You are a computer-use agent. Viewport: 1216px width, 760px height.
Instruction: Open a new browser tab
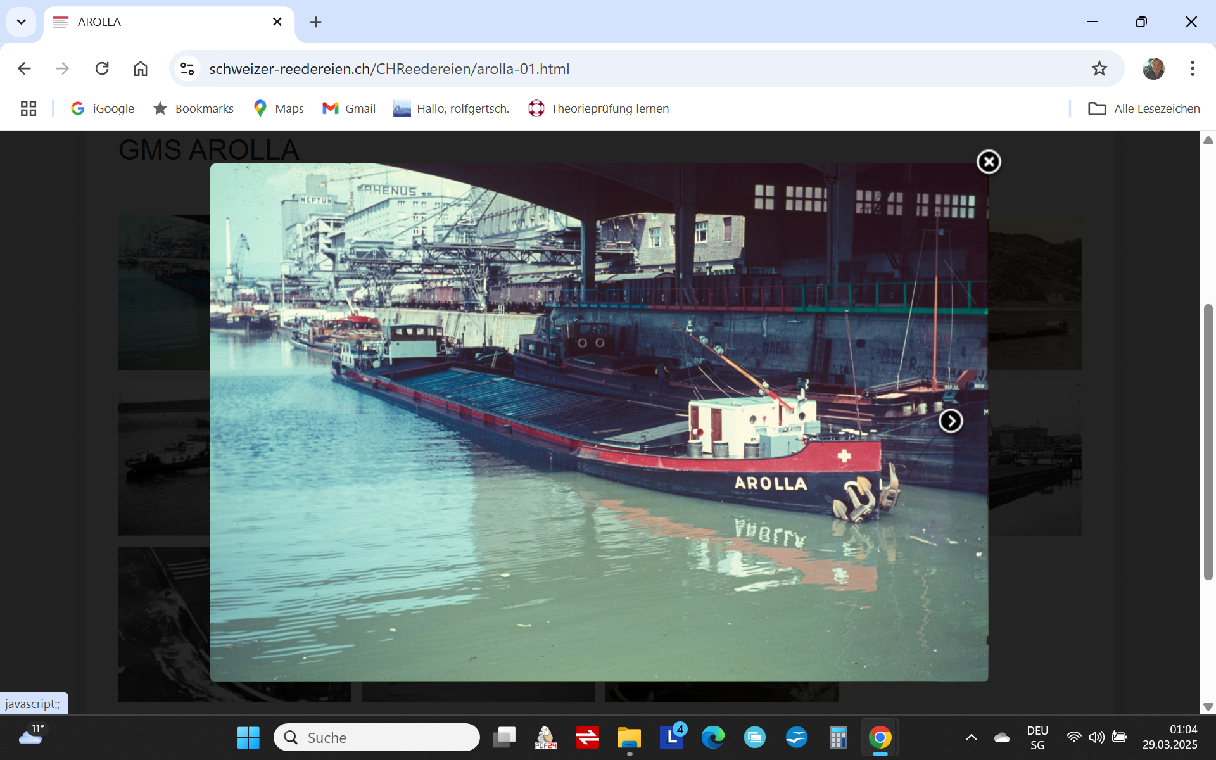[315, 22]
